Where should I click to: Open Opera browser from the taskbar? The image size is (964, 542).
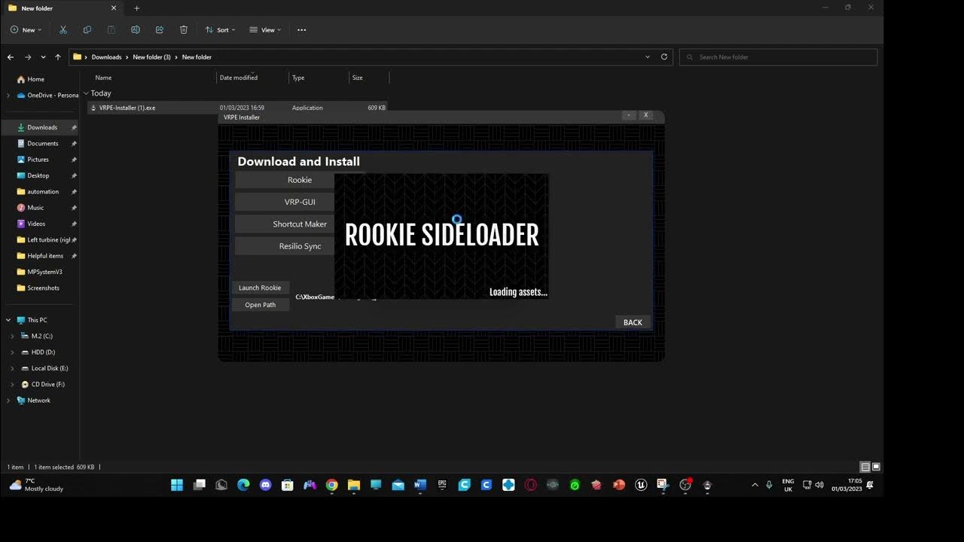point(531,485)
